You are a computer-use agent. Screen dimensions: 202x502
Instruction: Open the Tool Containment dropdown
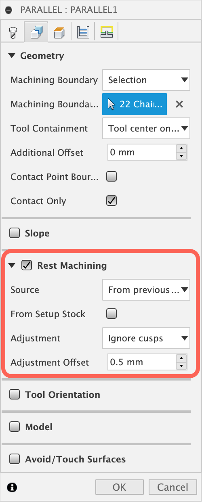click(146, 128)
